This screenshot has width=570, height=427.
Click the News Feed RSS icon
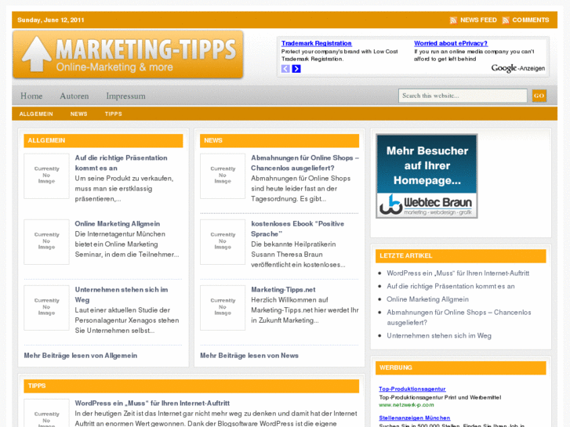point(453,20)
